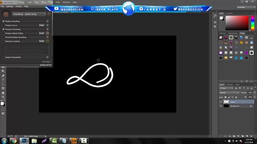
Task: Enable Pressure Speed Scaling checkbox
Action: click(x=4, y=33)
